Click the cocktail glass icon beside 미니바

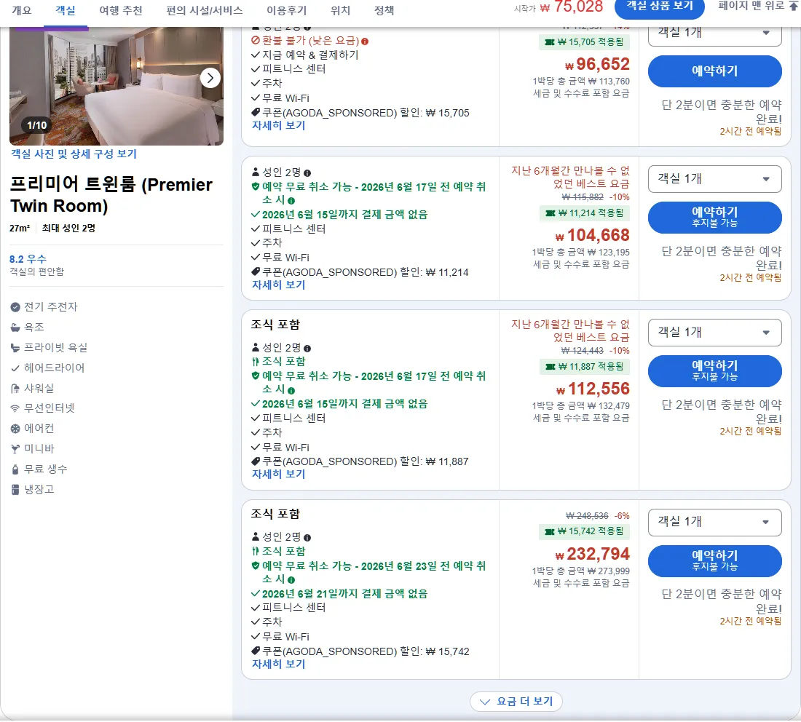coord(15,449)
